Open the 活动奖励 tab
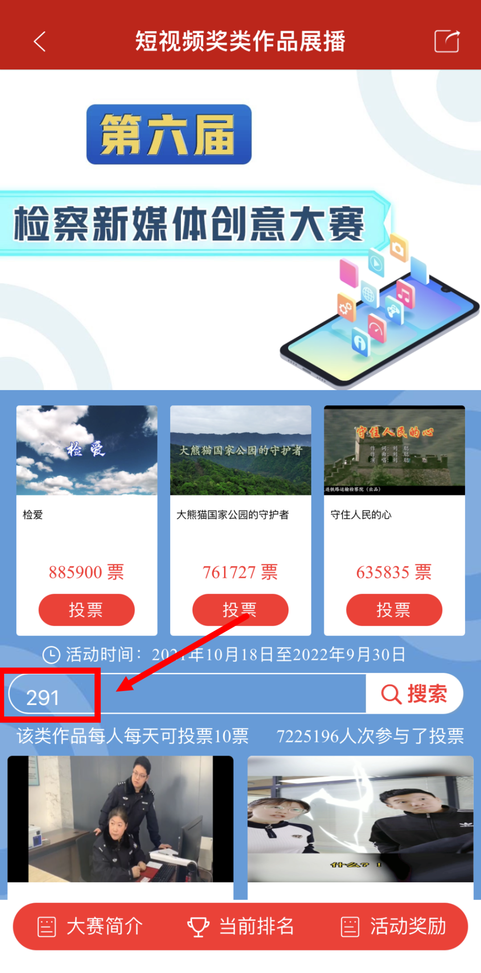The height and width of the screenshot is (973, 481). tap(394, 927)
